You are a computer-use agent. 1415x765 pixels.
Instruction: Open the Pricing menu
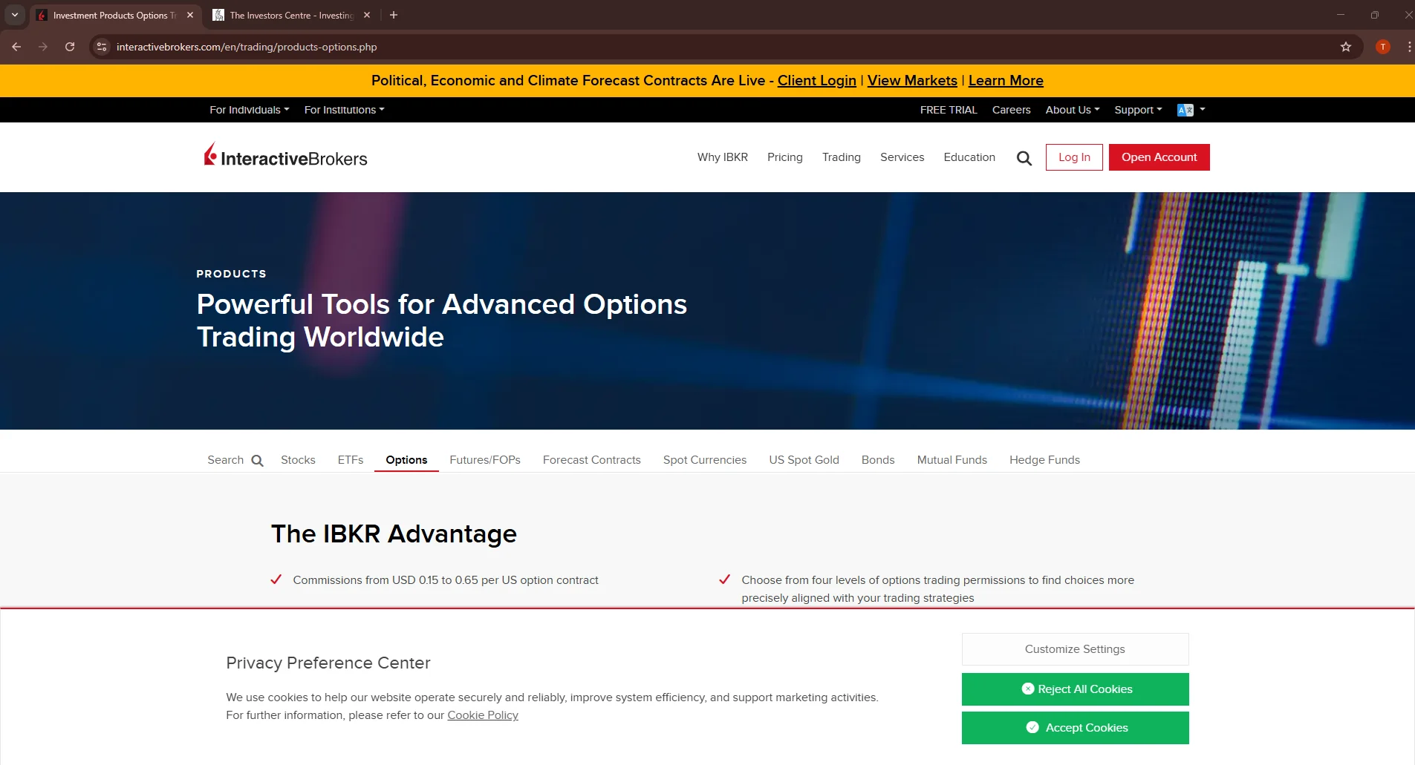(x=784, y=157)
